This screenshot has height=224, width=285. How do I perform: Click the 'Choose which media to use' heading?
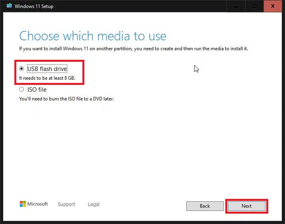point(93,36)
